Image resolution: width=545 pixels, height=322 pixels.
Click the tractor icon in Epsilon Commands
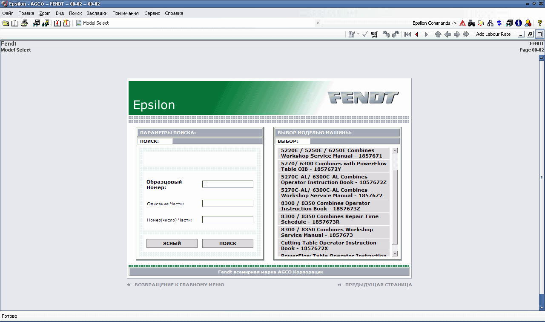pyautogui.click(x=472, y=23)
